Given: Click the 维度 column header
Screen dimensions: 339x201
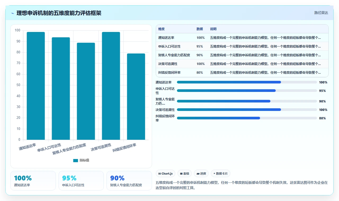Looking at the screenshot, I should tap(161, 29).
